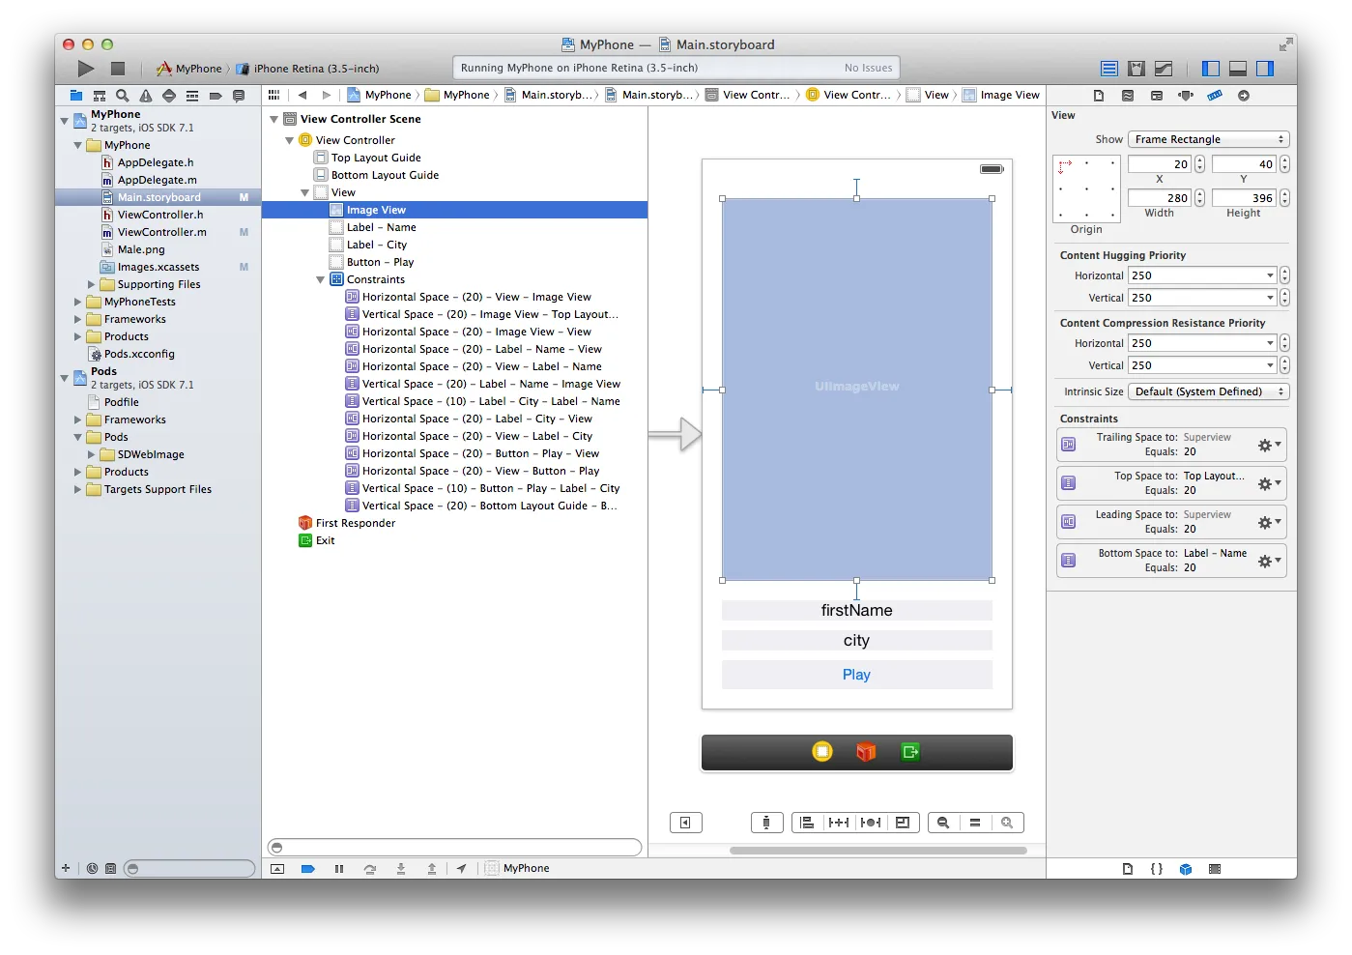Select ViewController.m in the project navigator

[161, 232]
